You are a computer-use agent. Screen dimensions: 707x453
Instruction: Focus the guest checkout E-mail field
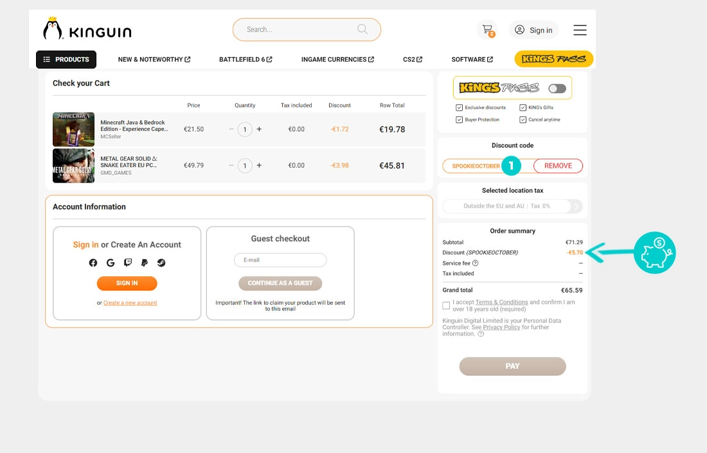(x=280, y=260)
